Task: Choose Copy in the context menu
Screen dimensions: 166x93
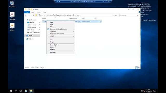Action: coord(61,42)
